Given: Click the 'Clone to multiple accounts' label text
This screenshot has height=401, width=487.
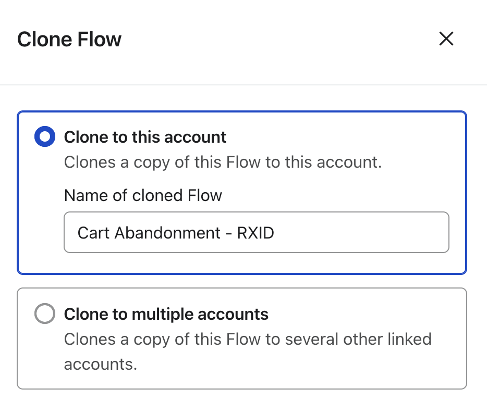Looking at the screenshot, I should point(166,314).
